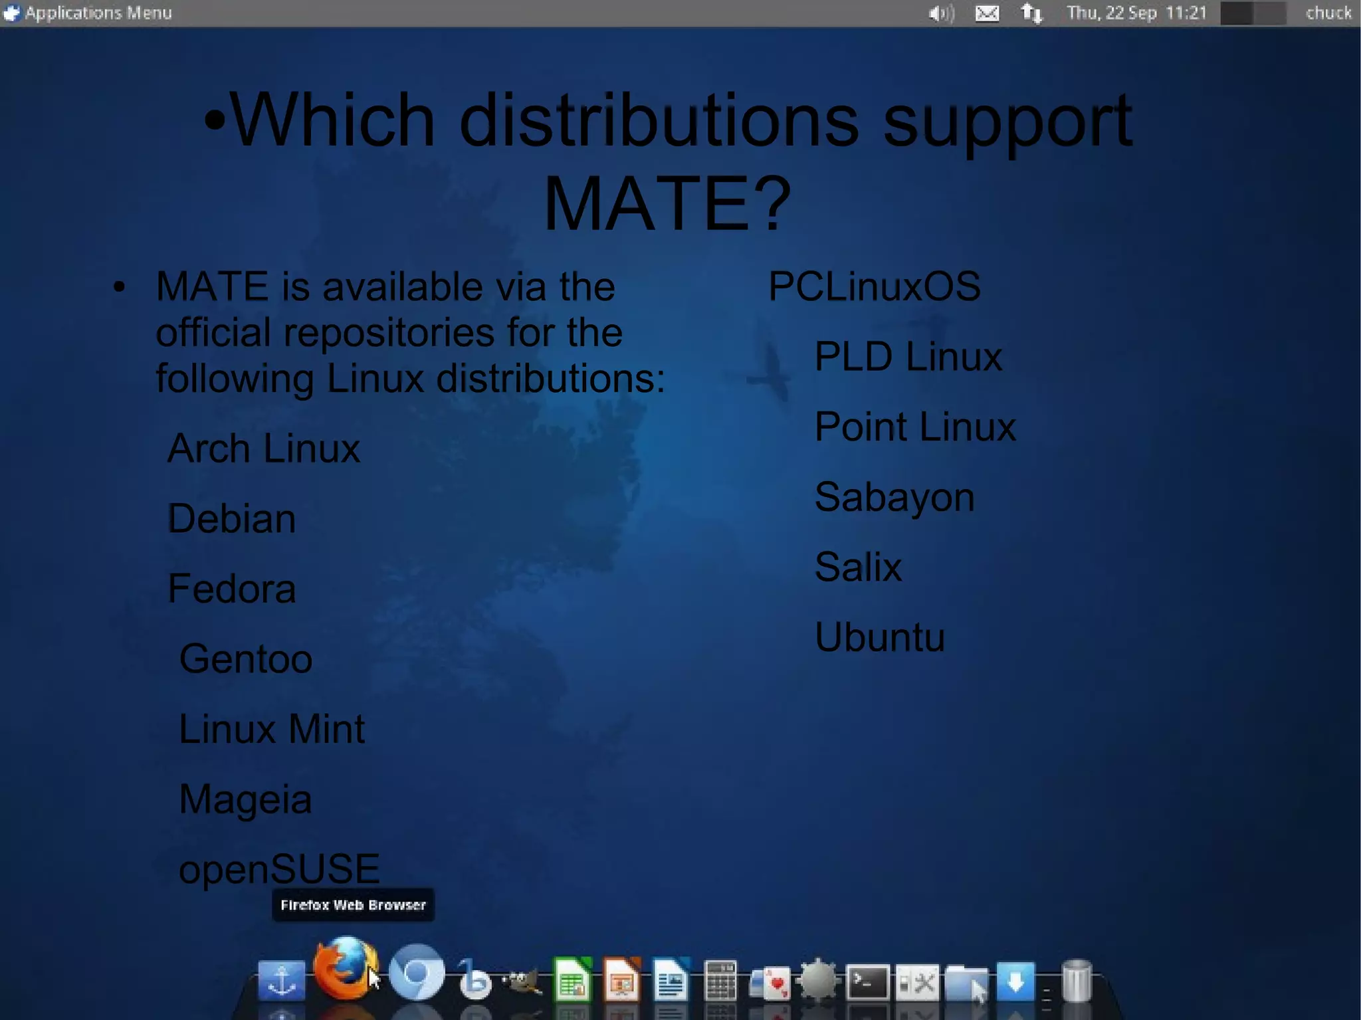The height and width of the screenshot is (1020, 1361).
Task: Launch LibreOffice Calc spreadsheet
Action: 572,979
